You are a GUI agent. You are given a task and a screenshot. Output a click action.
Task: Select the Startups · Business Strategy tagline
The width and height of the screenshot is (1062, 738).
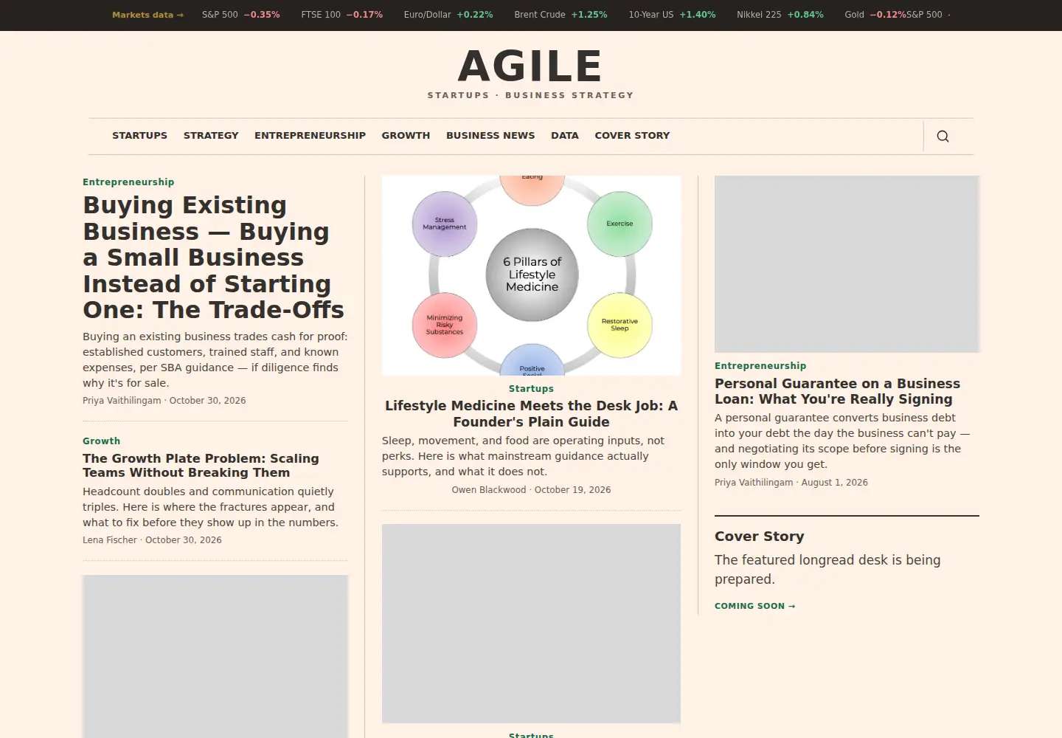[x=530, y=95]
